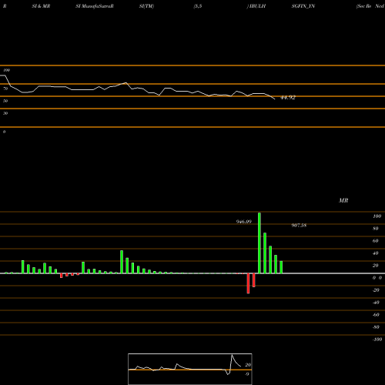Click the RSI value label '44.92'
Image resolution: width=385 pixels, height=385 pixels.
coord(288,98)
